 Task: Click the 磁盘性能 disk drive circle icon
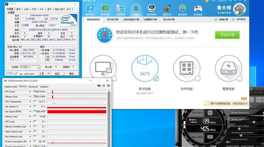pyautogui.click(x=229, y=68)
